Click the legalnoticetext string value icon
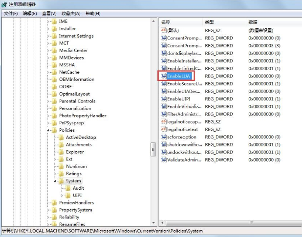The height and width of the screenshot is (237, 302). 164,129
